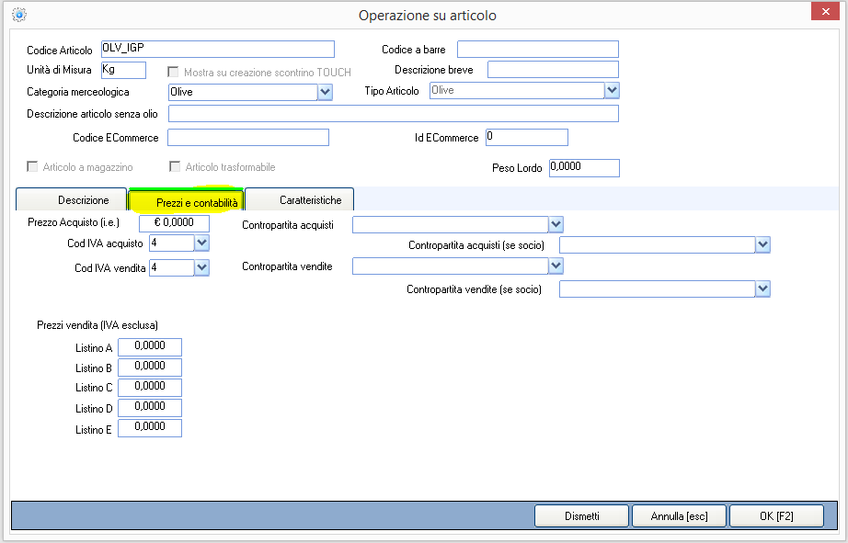Click the Cod IVA vendita value box
This screenshot has width=848, height=543.
click(172, 267)
